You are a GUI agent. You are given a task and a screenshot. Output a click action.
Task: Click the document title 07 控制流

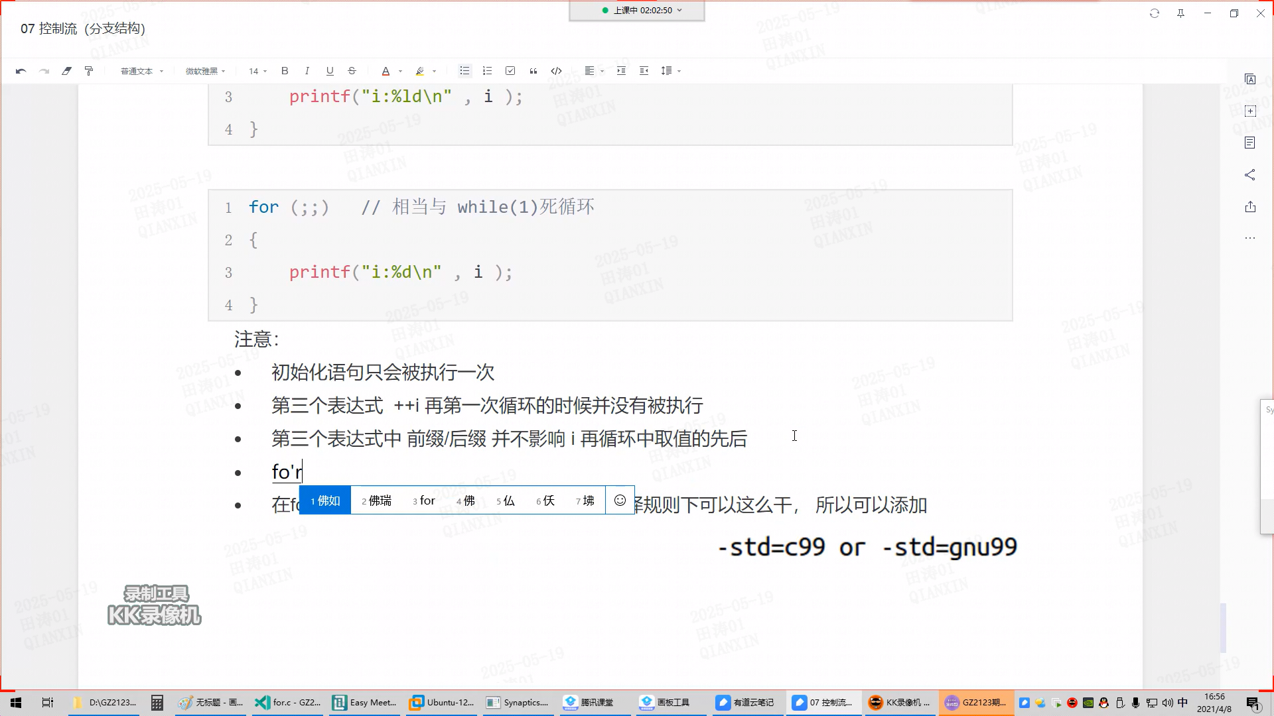[82, 29]
